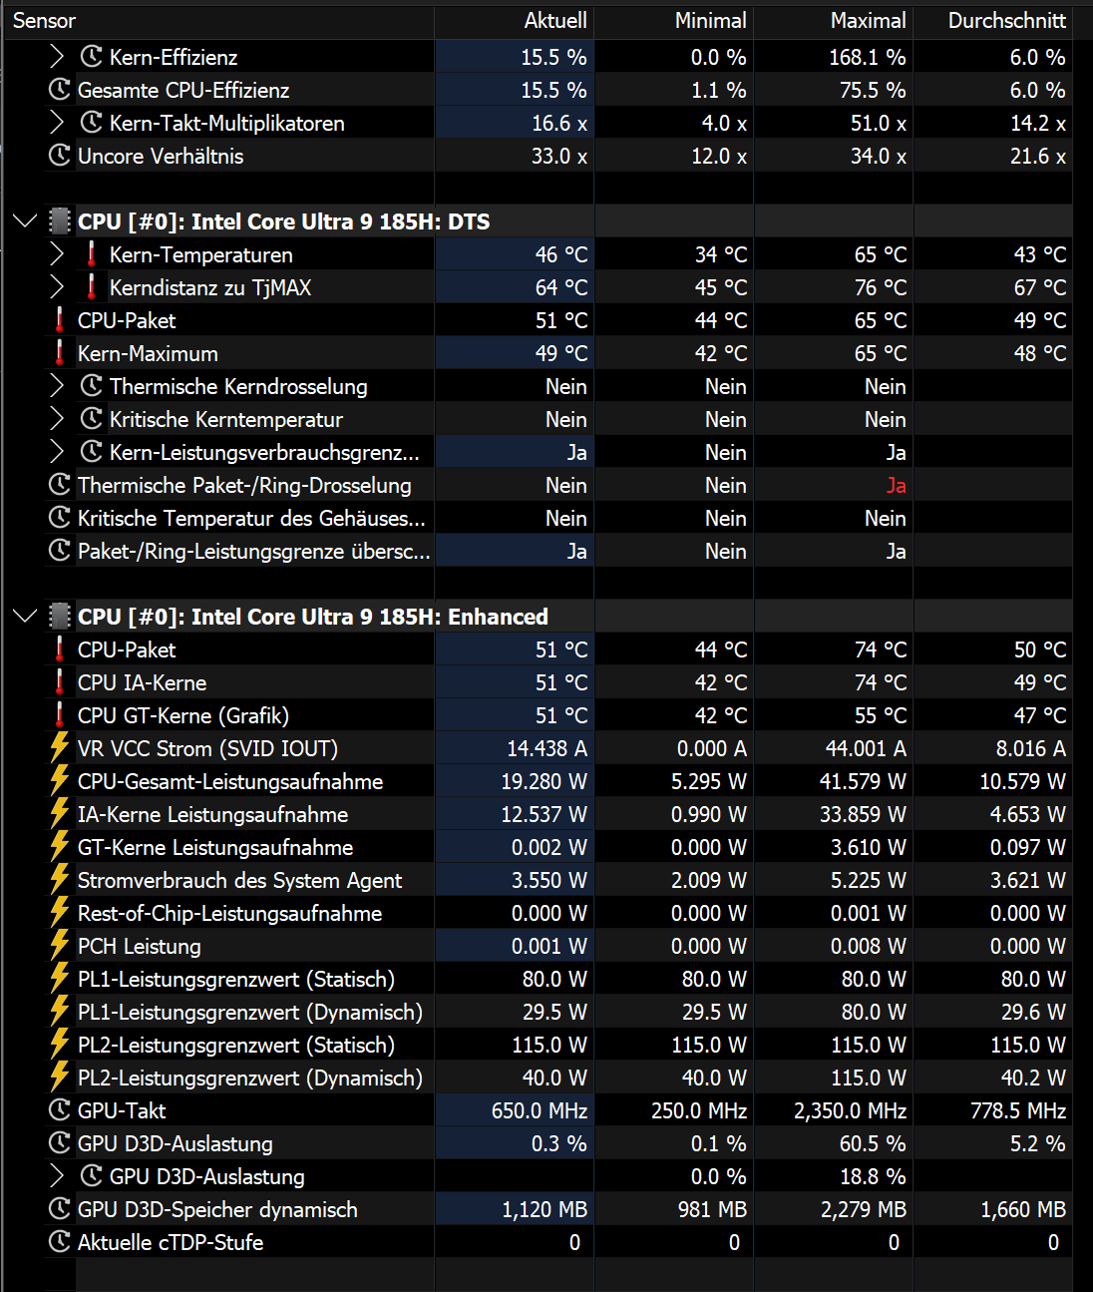Screen dimensions: 1093x1292
Task: Click the 51.0 x maximum multiplier value
Action: [x=879, y=123]
